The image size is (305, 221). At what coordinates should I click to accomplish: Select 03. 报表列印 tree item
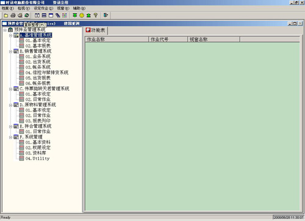[x=38, y=121]
